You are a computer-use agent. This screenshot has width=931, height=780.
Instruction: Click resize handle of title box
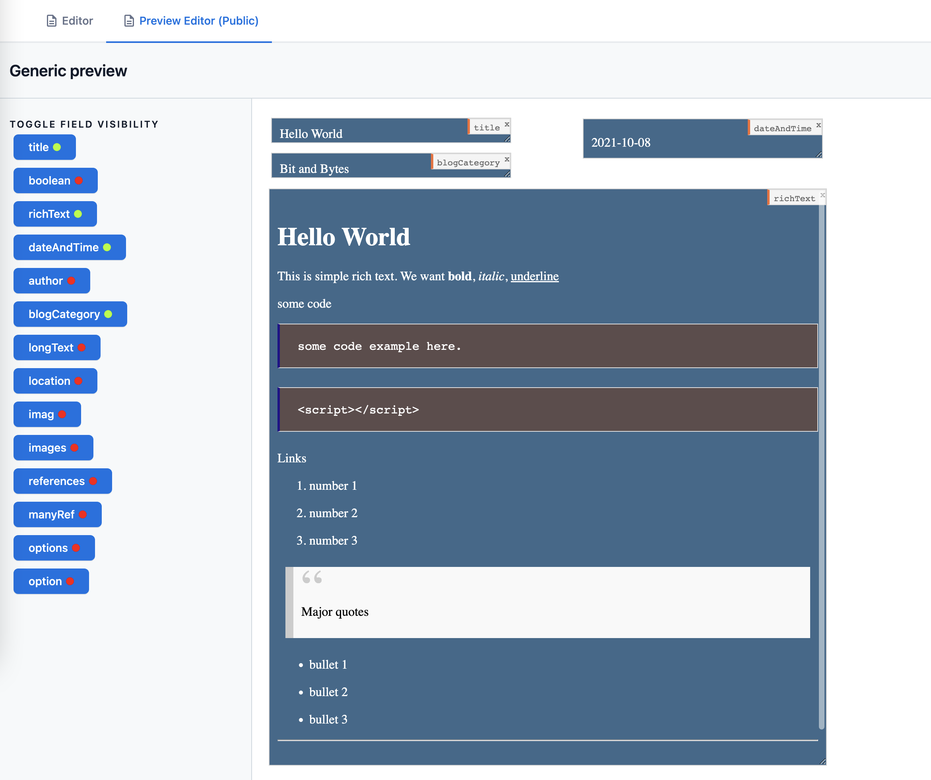point(507,139)
